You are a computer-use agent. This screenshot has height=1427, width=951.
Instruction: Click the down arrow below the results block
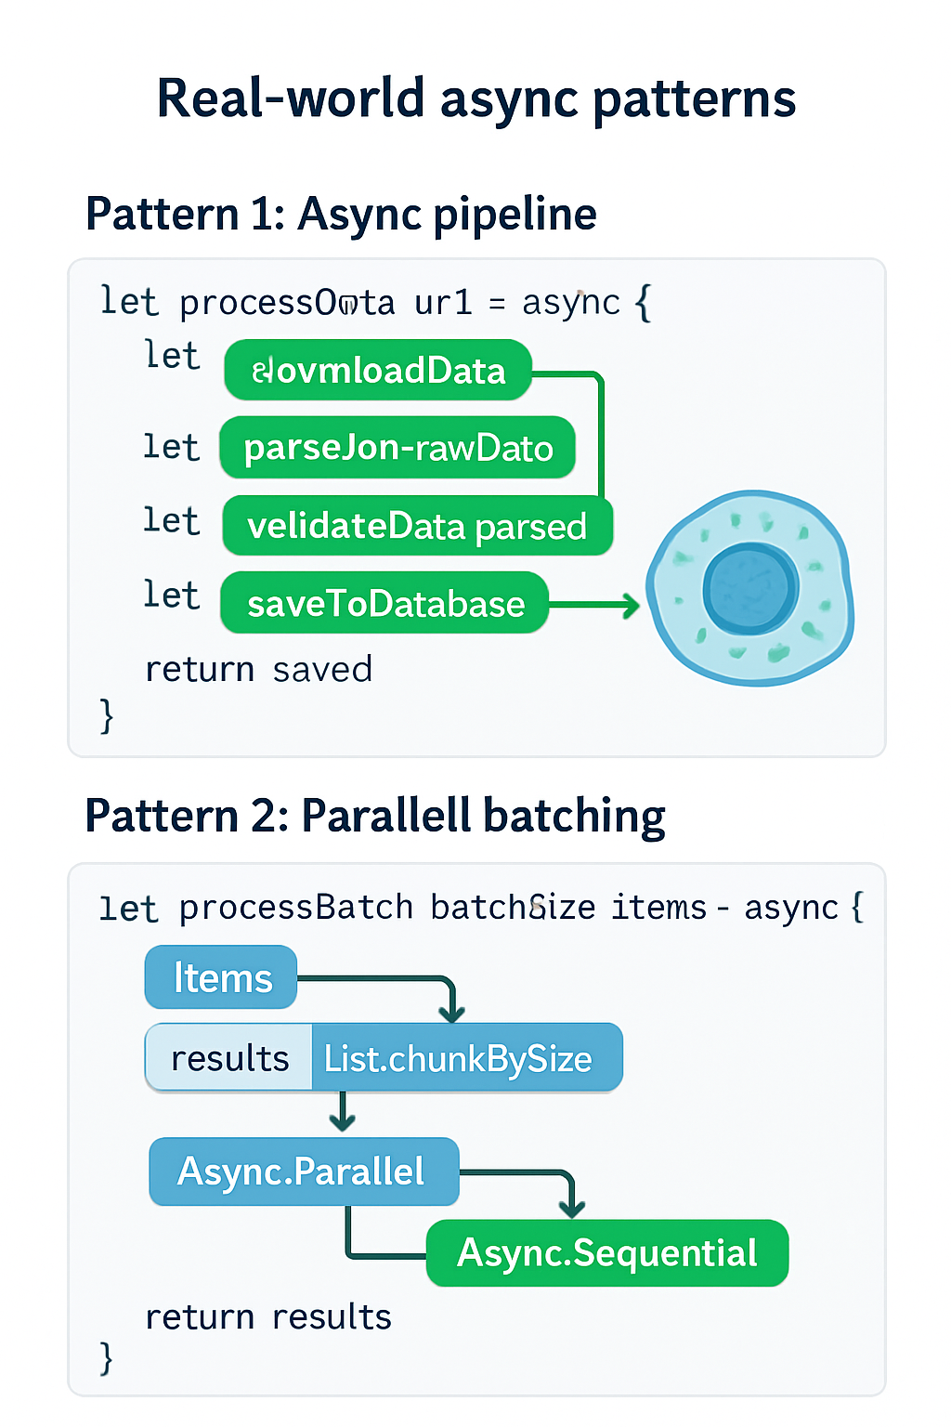click(x=343, y=1111)
